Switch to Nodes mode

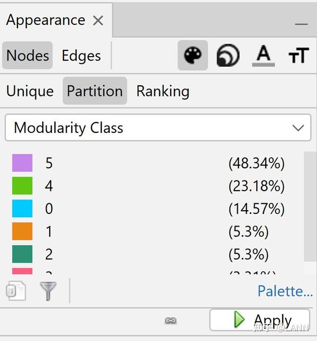[27, 56]
